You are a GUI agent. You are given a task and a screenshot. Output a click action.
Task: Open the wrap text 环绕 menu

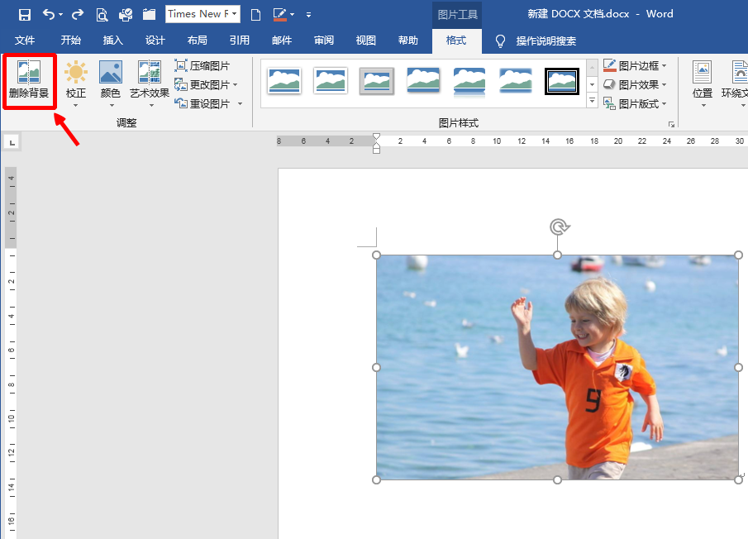pyautogui.click(x=734, y=83)
